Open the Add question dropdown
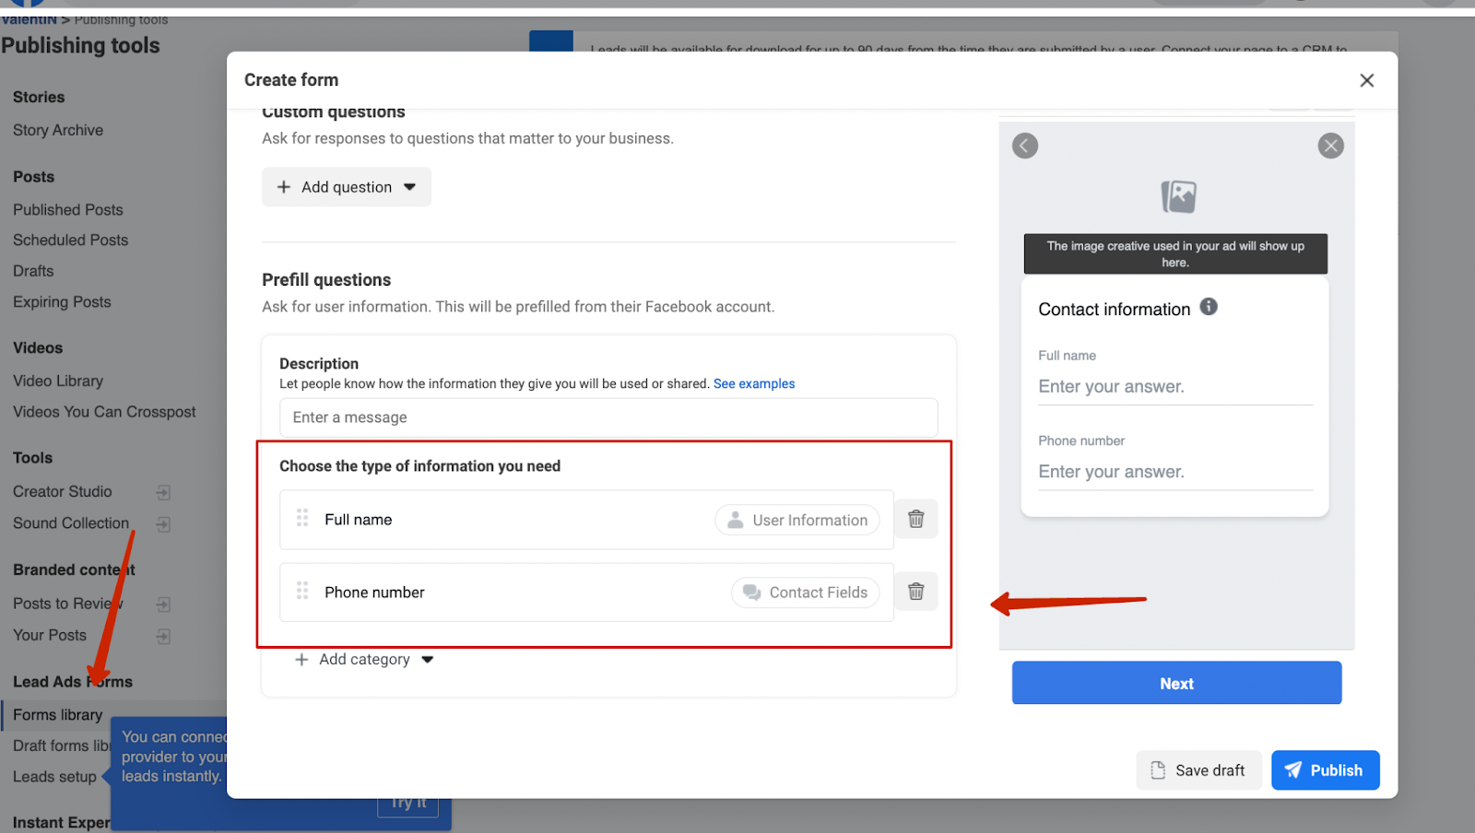The image size is (1475, 833). pos(347,187)
